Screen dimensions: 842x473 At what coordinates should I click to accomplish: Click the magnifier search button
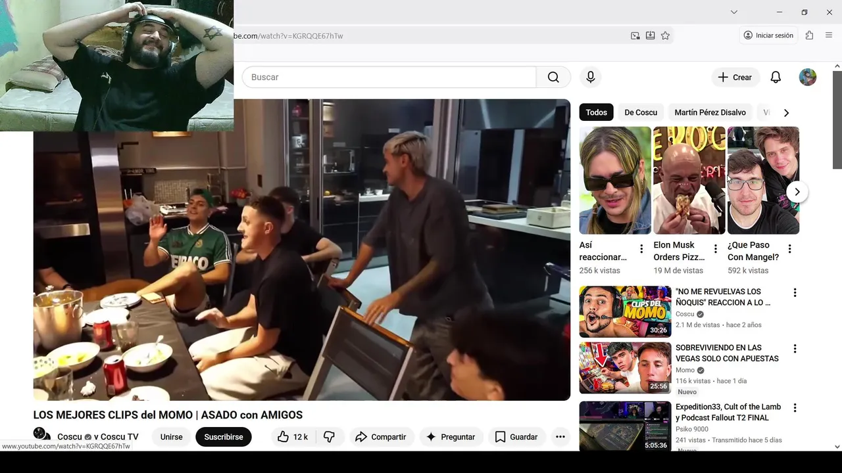coord(553,78)
